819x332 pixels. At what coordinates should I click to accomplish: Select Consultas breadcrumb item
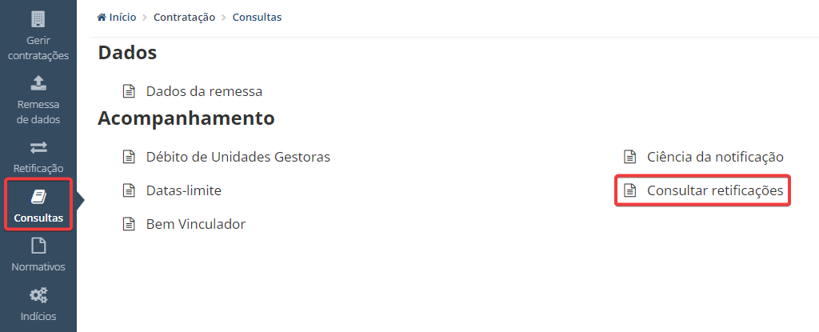[x=257, y=18]
